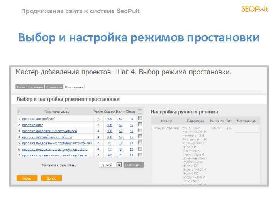This screenshot has height=209, width=278.
Task: Tick checkbox for keyword row number 4
Action: [x=140, y=136]
